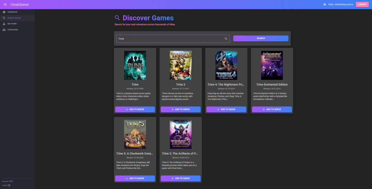Click the Trine 4 cover art thumbnail

tap(226, 65)
